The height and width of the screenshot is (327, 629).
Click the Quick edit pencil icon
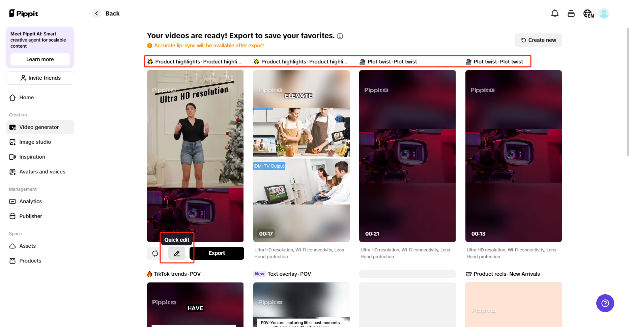coord(177,253)
